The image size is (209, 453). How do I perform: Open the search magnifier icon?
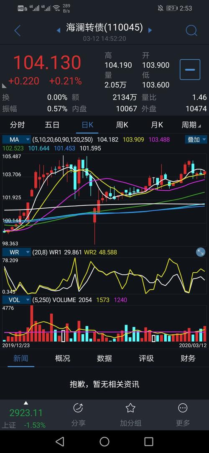(x=191, y=30)
